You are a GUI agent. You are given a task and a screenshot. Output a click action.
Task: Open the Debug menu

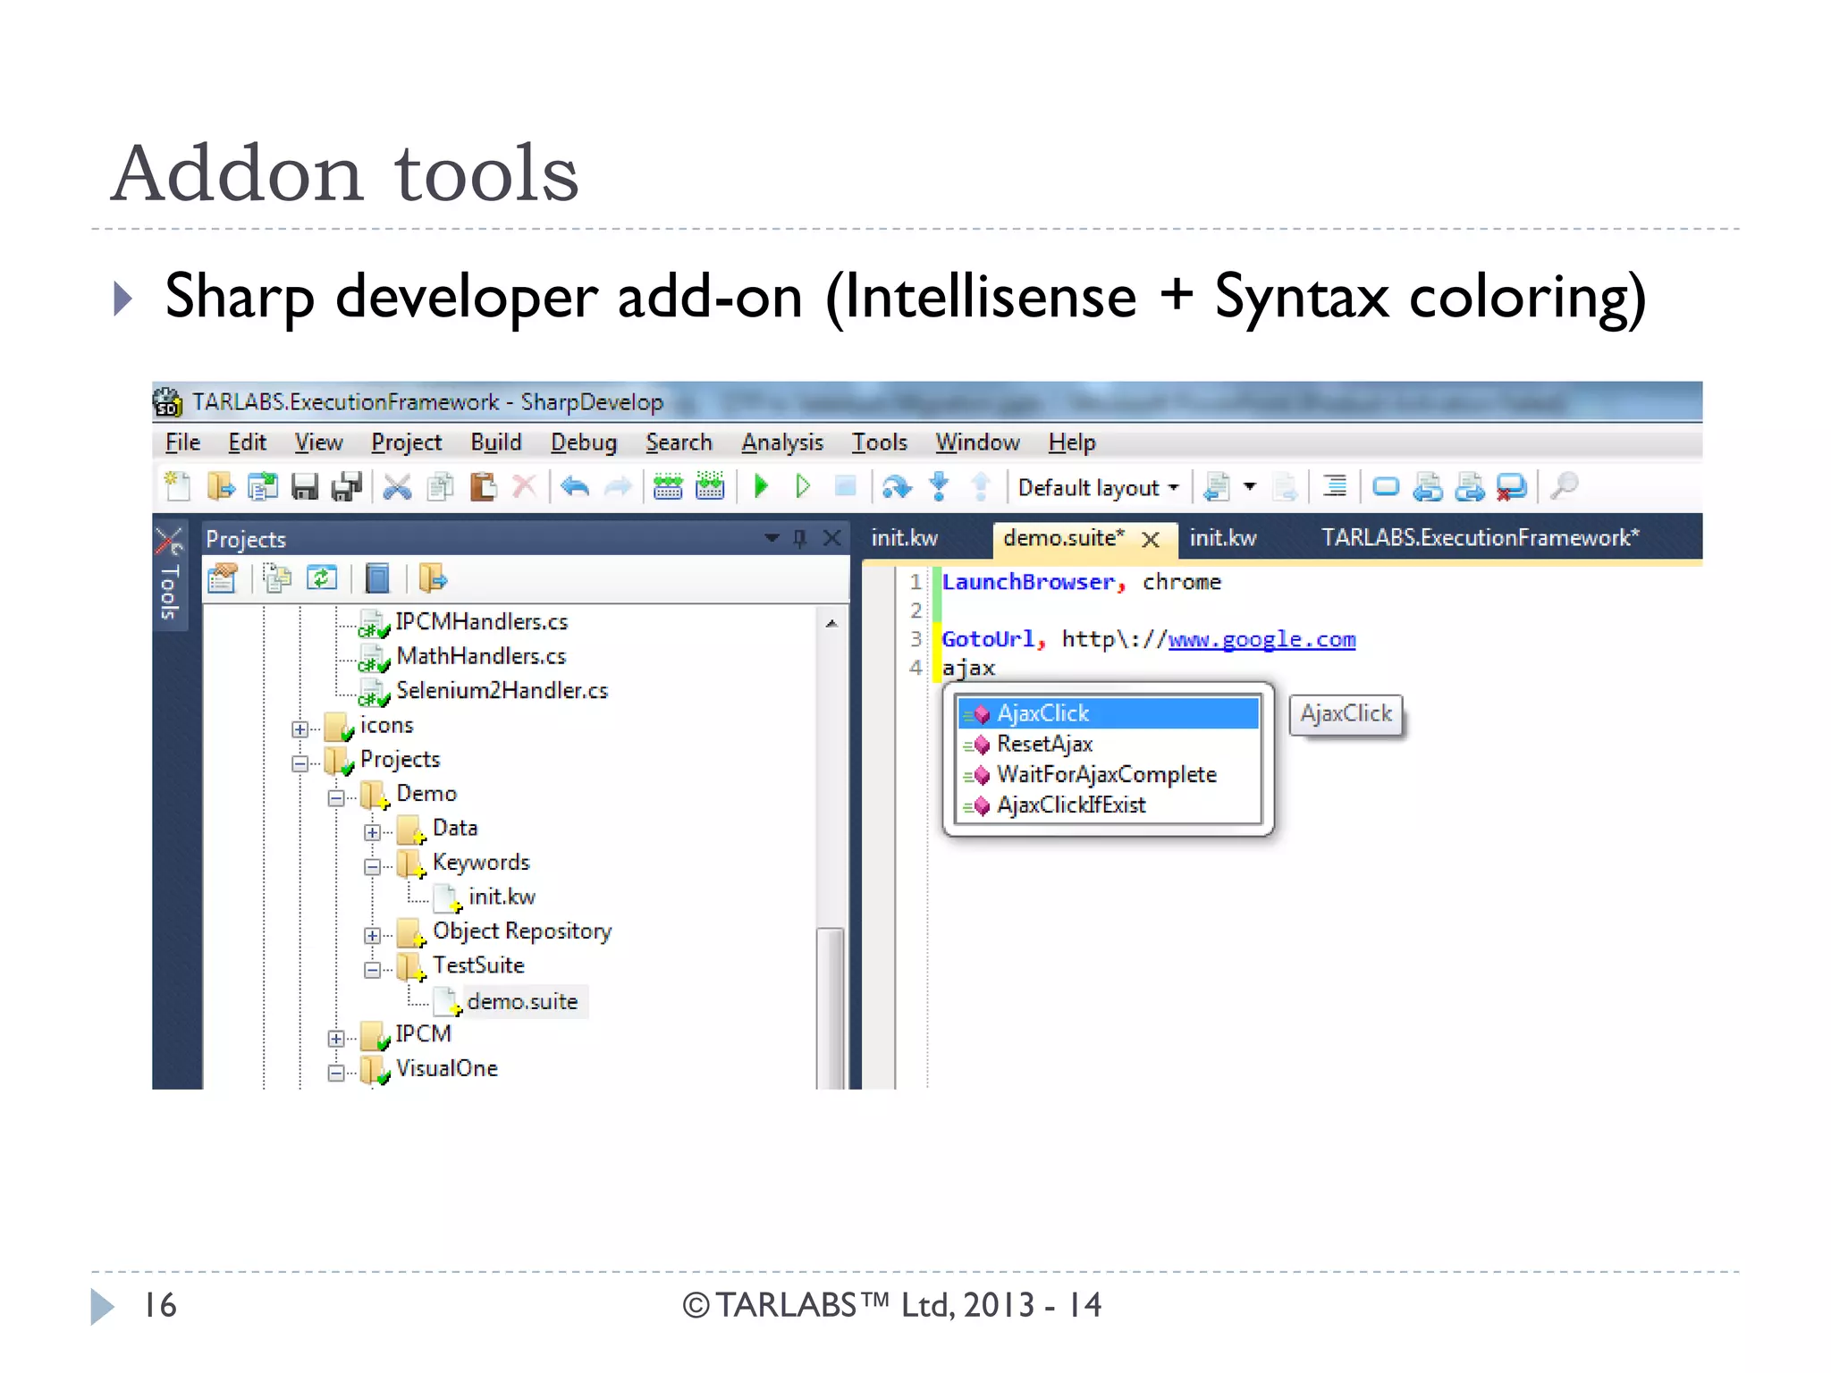(x=584, y=442)
